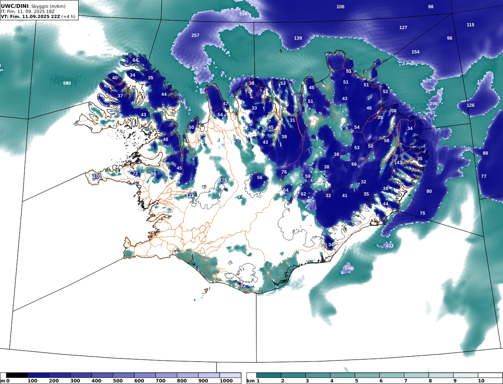Click the darkest teal 1–2 km legend swatch
This screenshot has height=384, width=503.
click(x=268, y=375)
